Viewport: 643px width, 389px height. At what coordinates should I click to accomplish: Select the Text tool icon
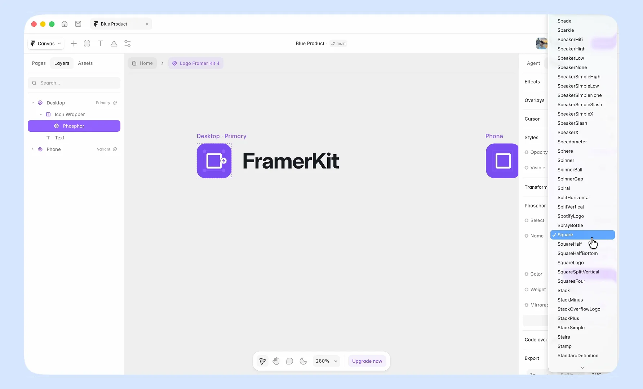101,44
